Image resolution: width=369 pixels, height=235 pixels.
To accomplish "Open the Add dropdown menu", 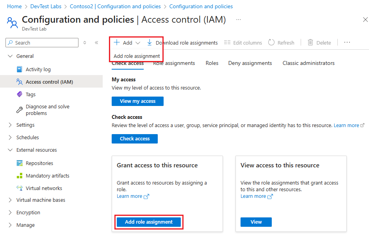I will [x=138, y=42].
